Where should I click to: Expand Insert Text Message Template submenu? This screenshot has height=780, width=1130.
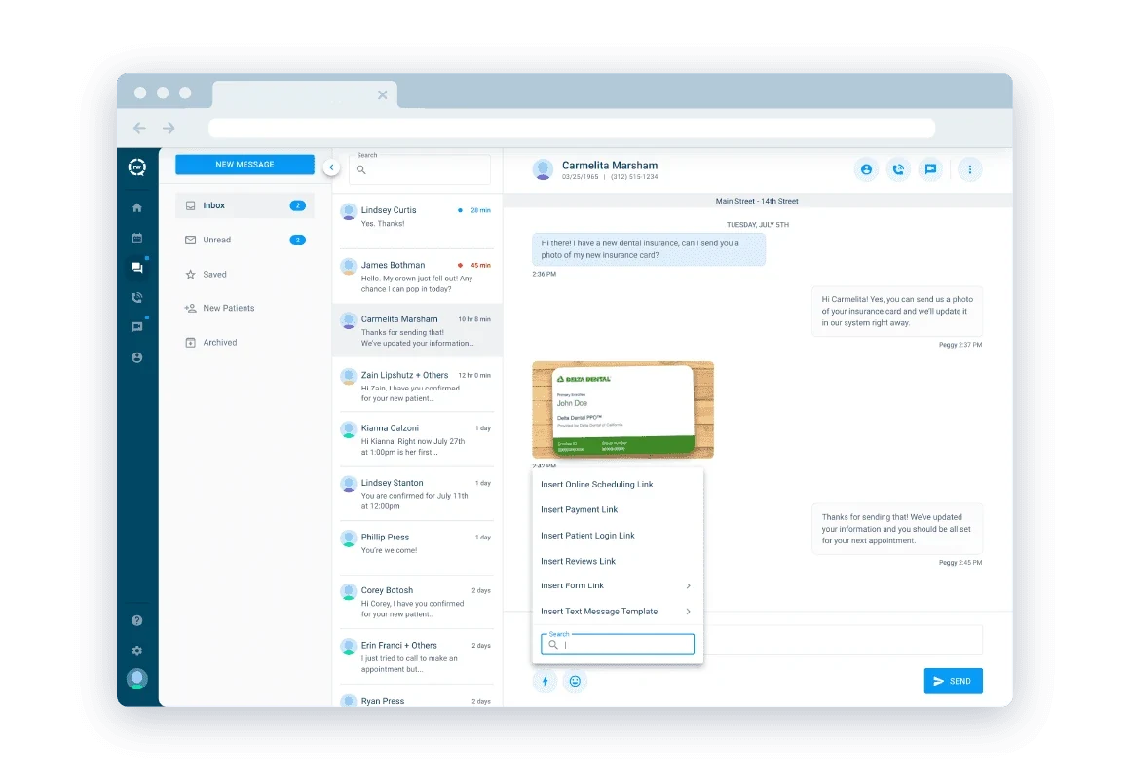[x=618, y=612]
